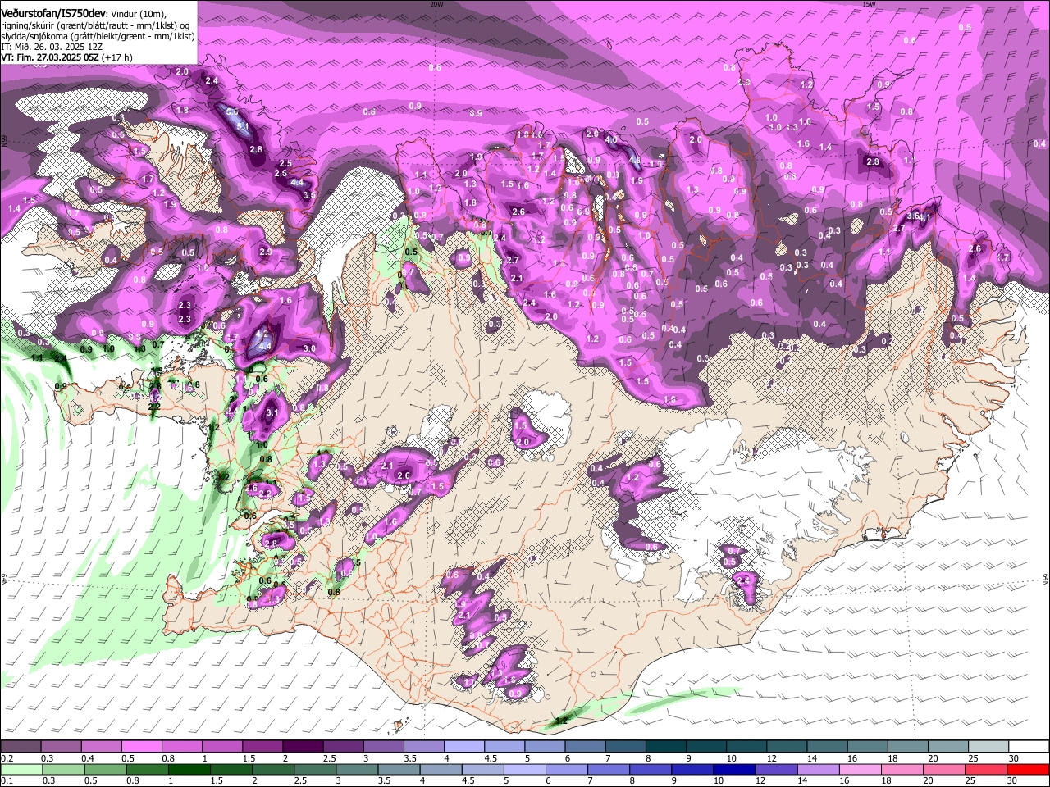Pick the snow swatch between 3 and 3.5
The height and width of the screenshot is (787, 1050).
pos(382,747)
